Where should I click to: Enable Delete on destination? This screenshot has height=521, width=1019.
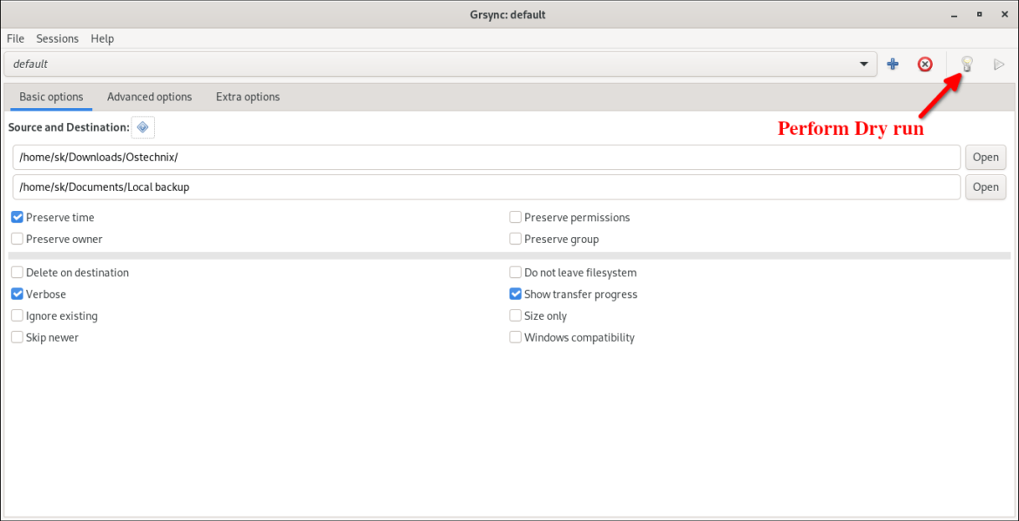17,272
